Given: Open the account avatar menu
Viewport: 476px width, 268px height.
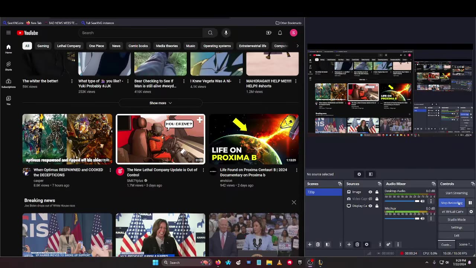Looking at the screenshot, I should click(x=293, y=33).
